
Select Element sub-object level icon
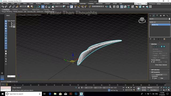point(164,47)
